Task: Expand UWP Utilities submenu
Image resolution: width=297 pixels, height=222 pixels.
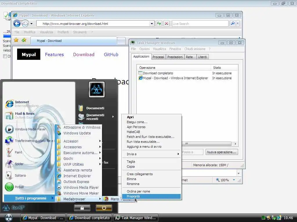Action: tap(79, 164)
